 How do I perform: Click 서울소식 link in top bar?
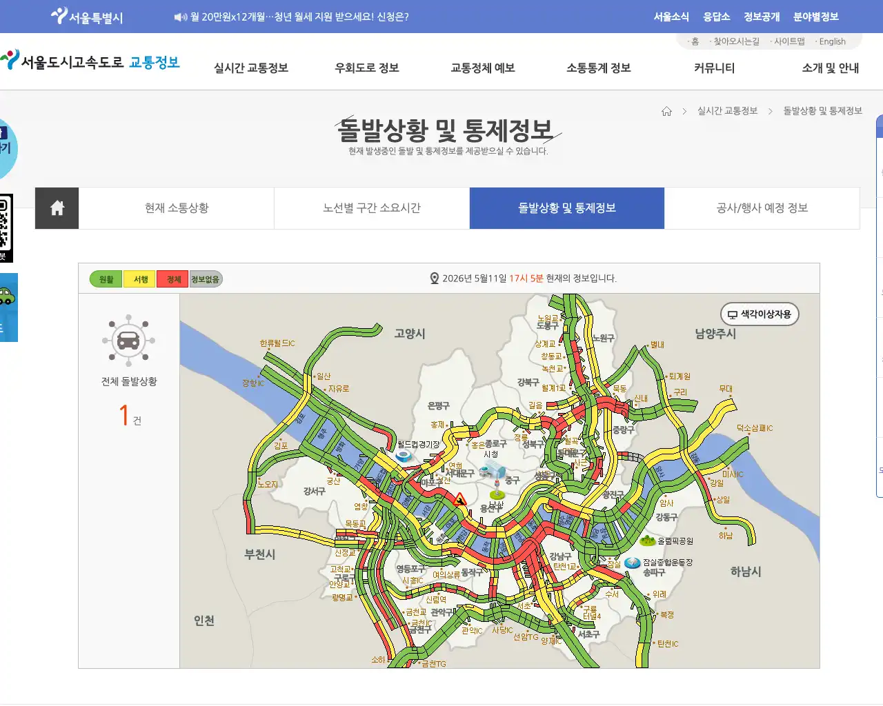(x=671, y=17)
